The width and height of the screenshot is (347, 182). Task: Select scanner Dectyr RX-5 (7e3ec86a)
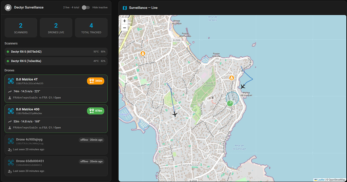[x=56, y=61]
